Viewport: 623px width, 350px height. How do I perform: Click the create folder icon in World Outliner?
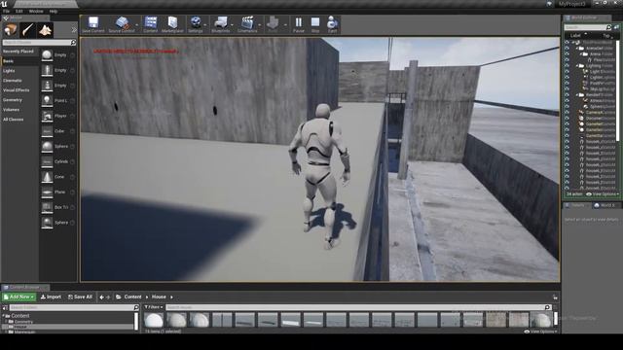coord(616,27)
